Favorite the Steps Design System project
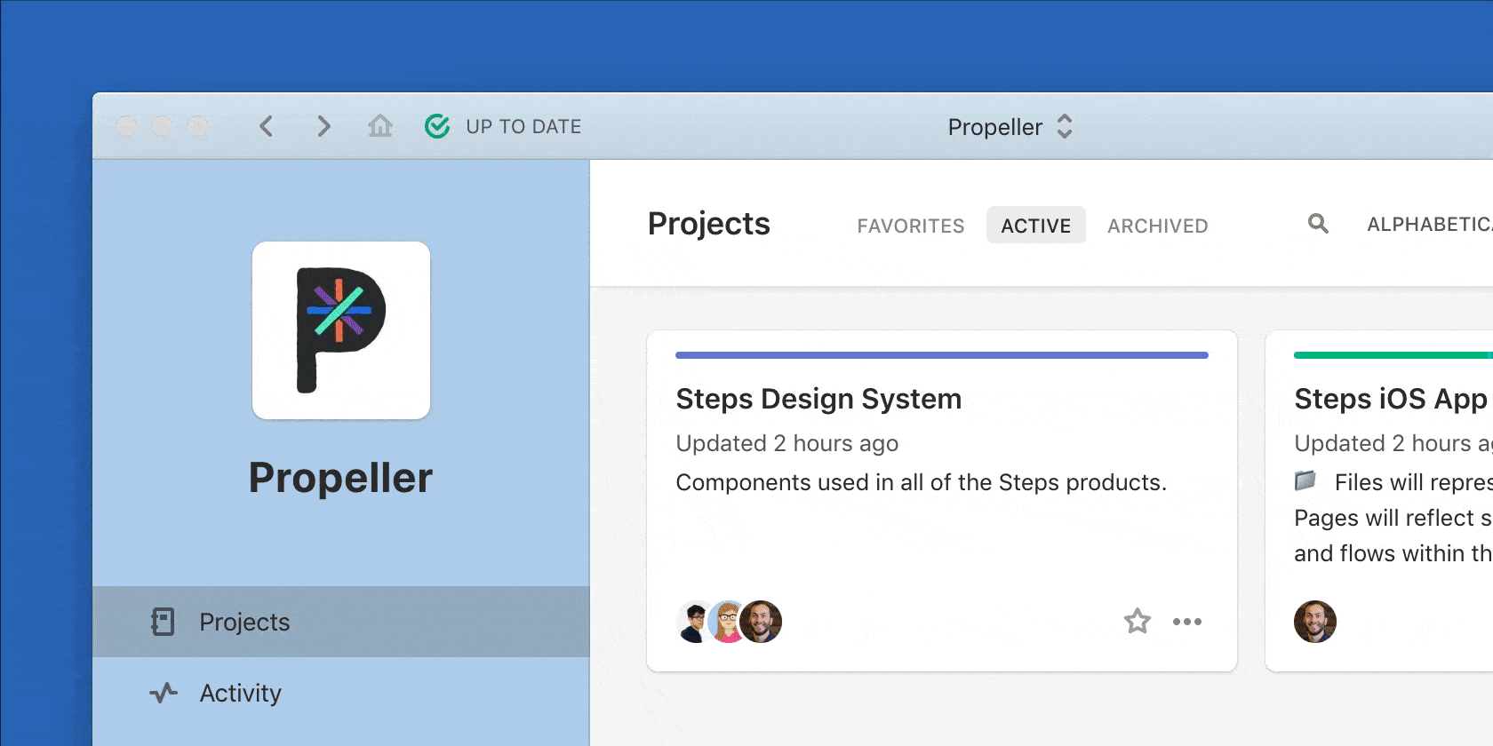1493x746 pixels. 1138,622
